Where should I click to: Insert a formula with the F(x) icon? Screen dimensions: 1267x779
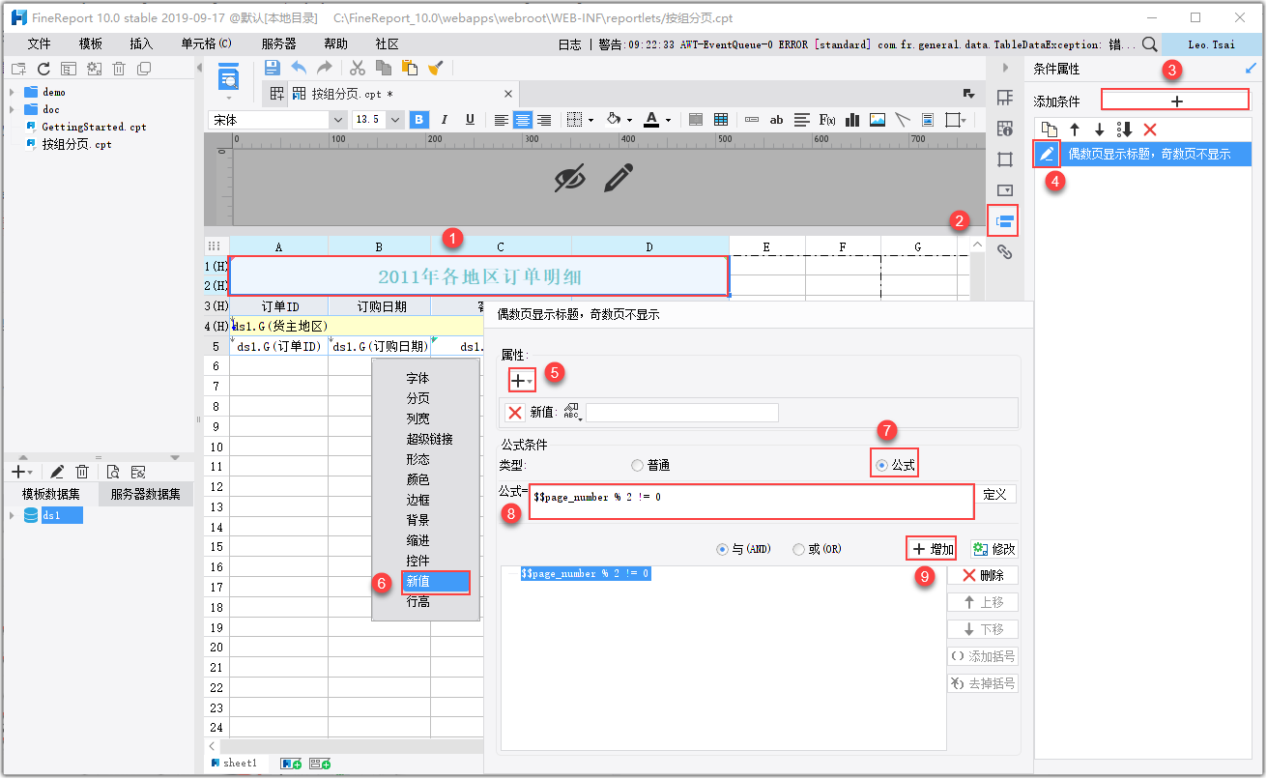click(827, 120)
